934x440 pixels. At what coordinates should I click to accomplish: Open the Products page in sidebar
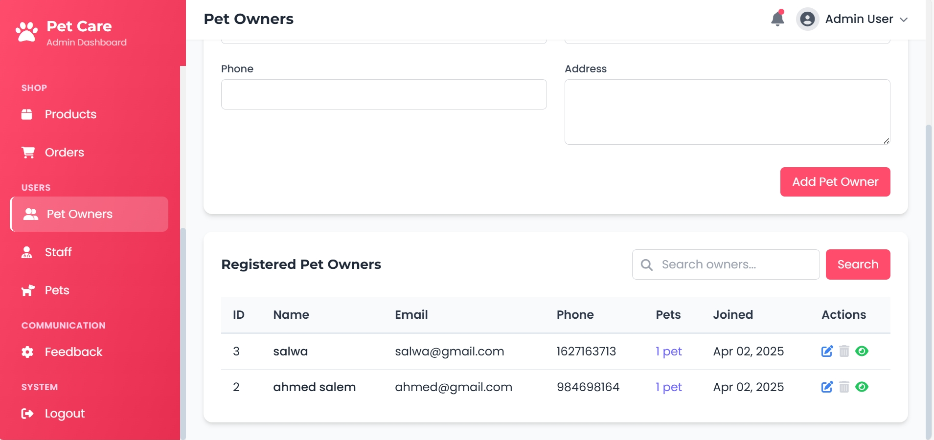tap(70, 114)
